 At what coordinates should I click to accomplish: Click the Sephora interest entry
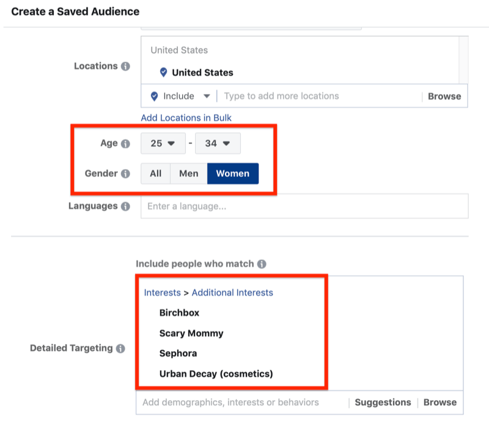point(178,353)
